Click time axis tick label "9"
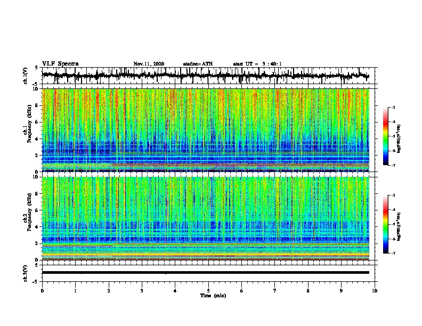This screenshot has height=326, width=422. [341, 291]
